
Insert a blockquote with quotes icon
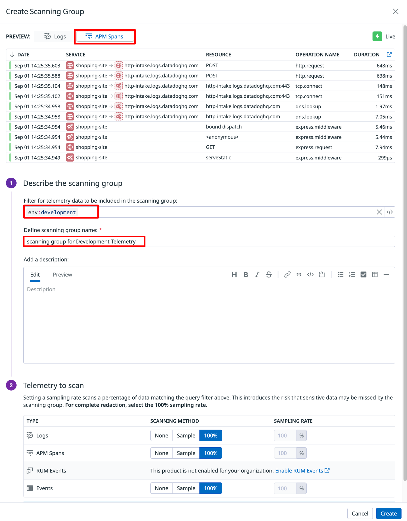coord(299,274)
